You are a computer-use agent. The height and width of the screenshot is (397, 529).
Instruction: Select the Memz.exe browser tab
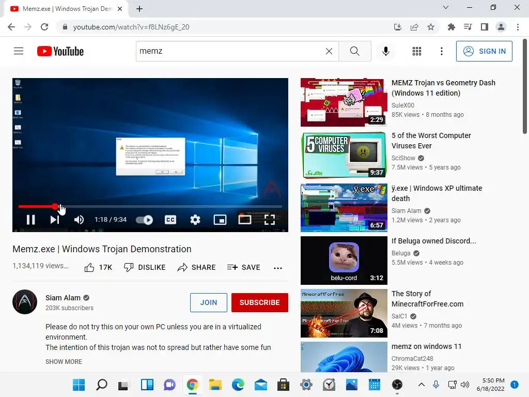click(66, 9)
